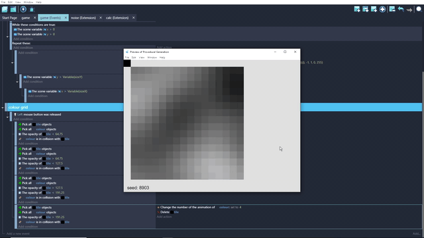The image size is (424, 238).
Task: Open the Window menu in the menu bar
Action: click(x=28, y=2)
